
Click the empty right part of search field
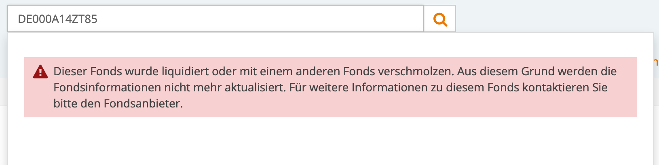coord(323,19)
